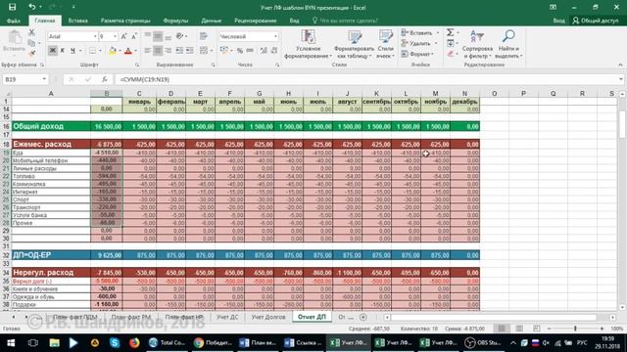Click the Clear eraser icon
This screenshot has height=352, width=627.
point(451,54)
